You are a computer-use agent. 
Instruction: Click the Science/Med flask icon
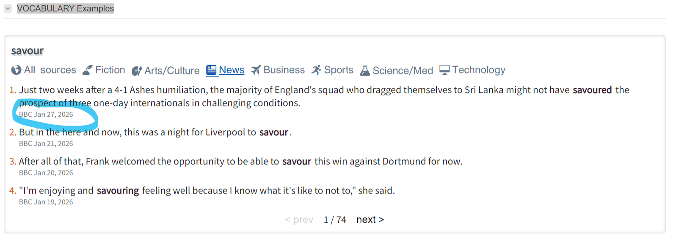[x=365, y=71]
